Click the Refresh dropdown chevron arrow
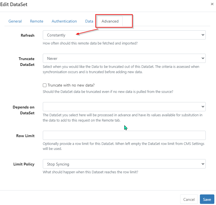This screenshot has width=216, height=205. (203, 35)
